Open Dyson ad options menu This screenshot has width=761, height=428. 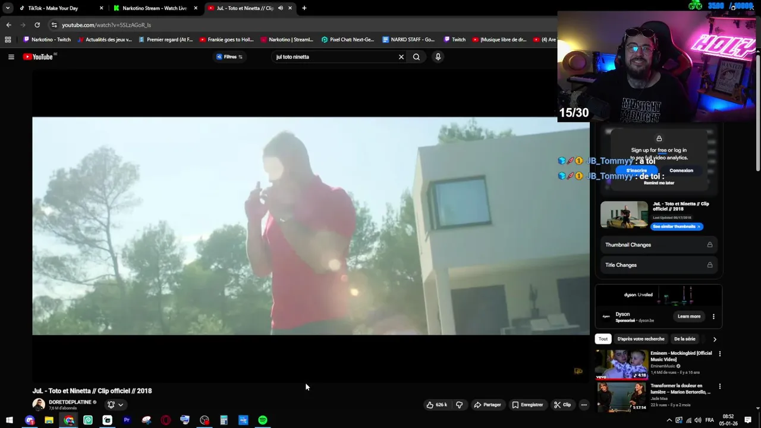click(x=713, y=316)
